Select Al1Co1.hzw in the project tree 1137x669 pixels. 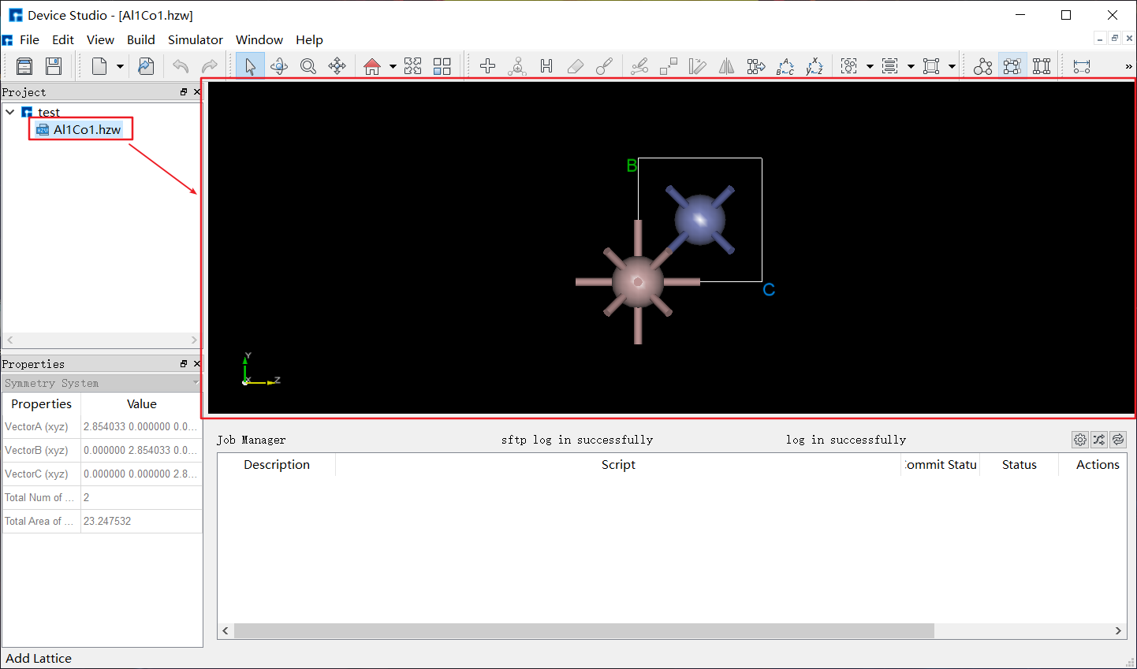[x=86, y=129]
